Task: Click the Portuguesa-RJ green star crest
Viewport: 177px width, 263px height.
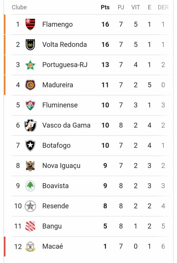Action: point(30,65)
